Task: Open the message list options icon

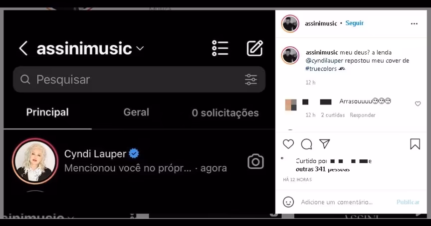Action: coord(220,49)
